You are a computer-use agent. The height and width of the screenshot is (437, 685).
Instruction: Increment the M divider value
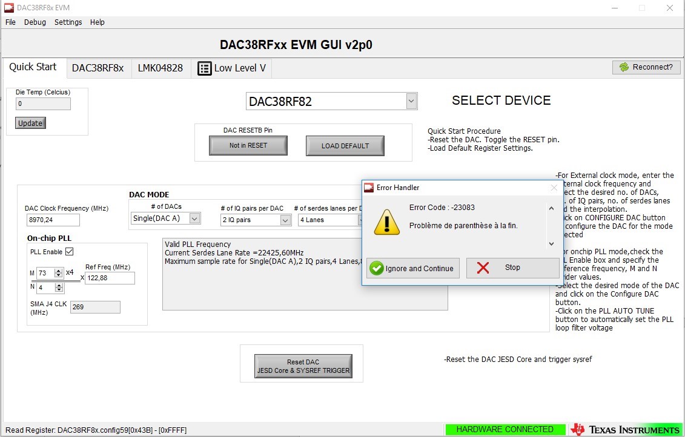(x=59, y=271)
